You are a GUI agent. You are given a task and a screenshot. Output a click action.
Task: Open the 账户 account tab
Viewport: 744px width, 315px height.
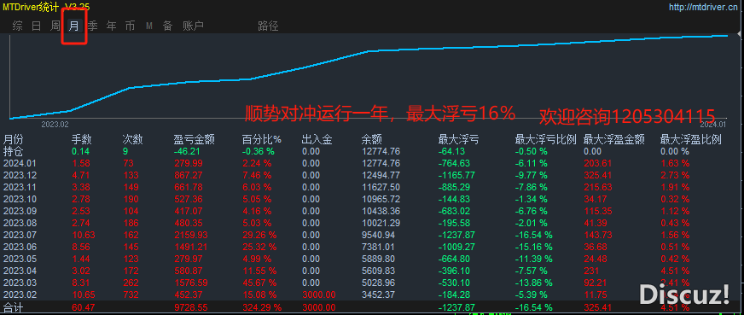[193, 26]
